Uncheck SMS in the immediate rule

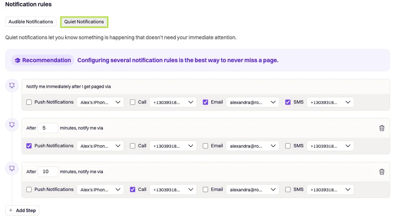point(288,102)
